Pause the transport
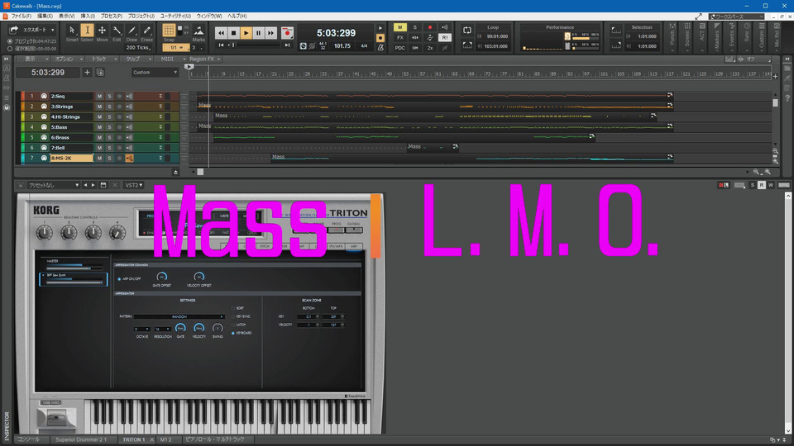The height and width of the screenshot is (446, 794). 258,33
